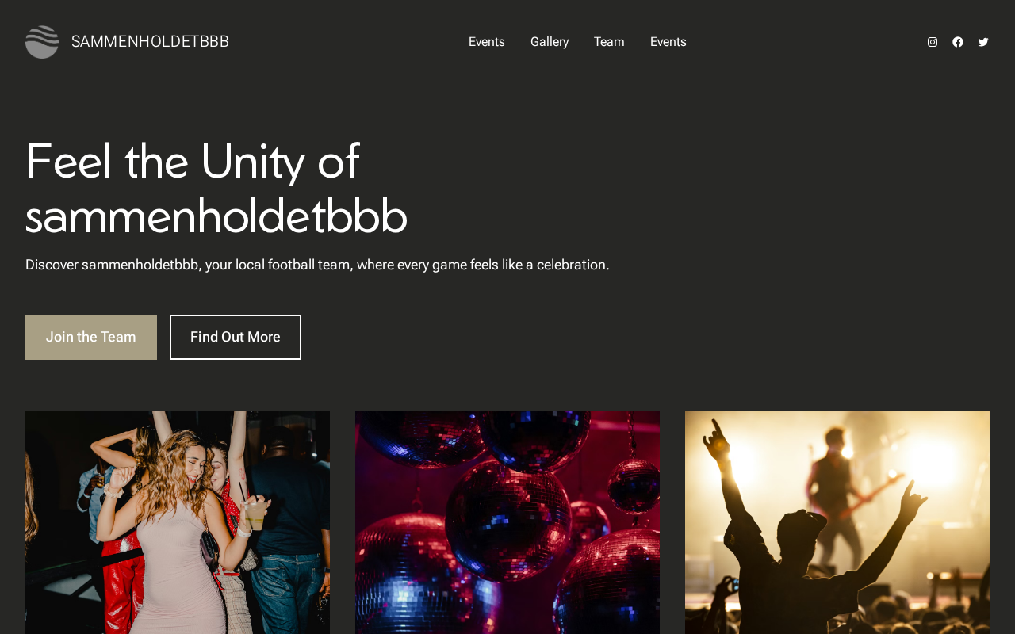Go to the Gallery menu item

pos(550,42)
